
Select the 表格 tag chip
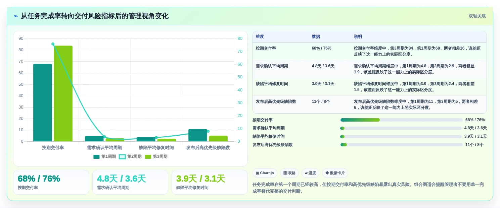pos(289,173)
